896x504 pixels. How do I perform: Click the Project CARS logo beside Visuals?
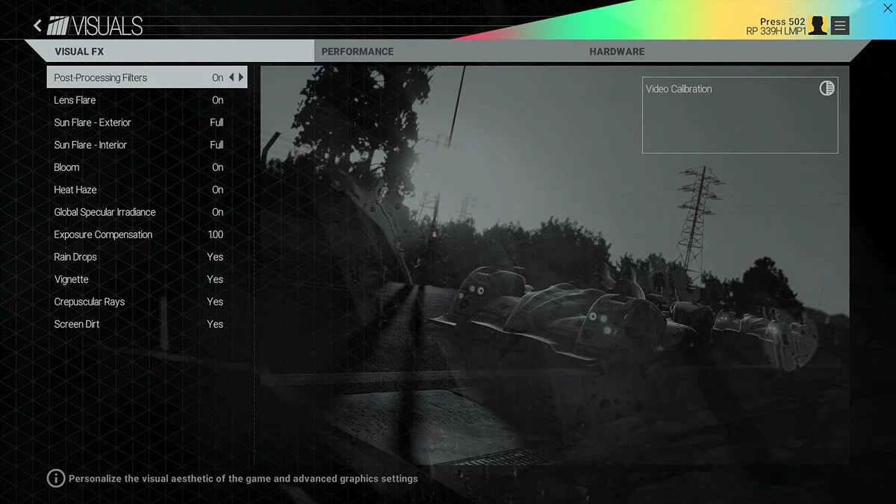click(x=57, y=27)
